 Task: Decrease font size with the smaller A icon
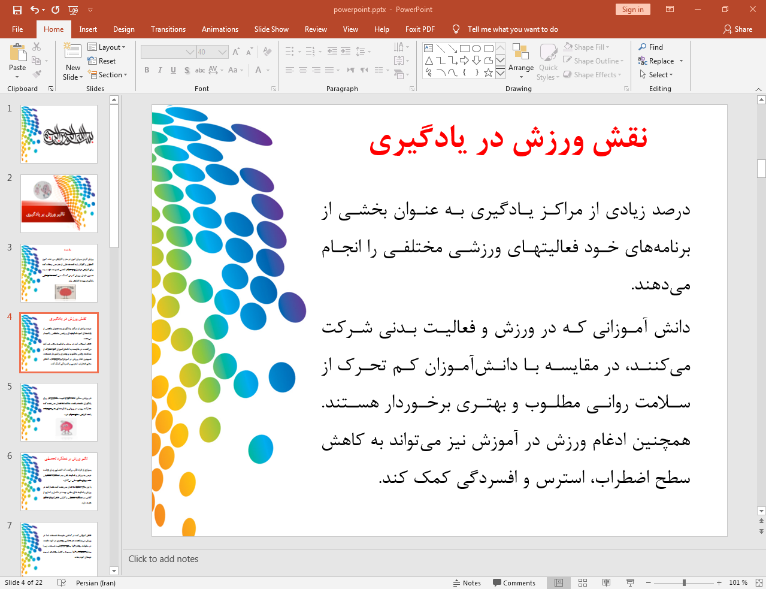tap(249, 52)
